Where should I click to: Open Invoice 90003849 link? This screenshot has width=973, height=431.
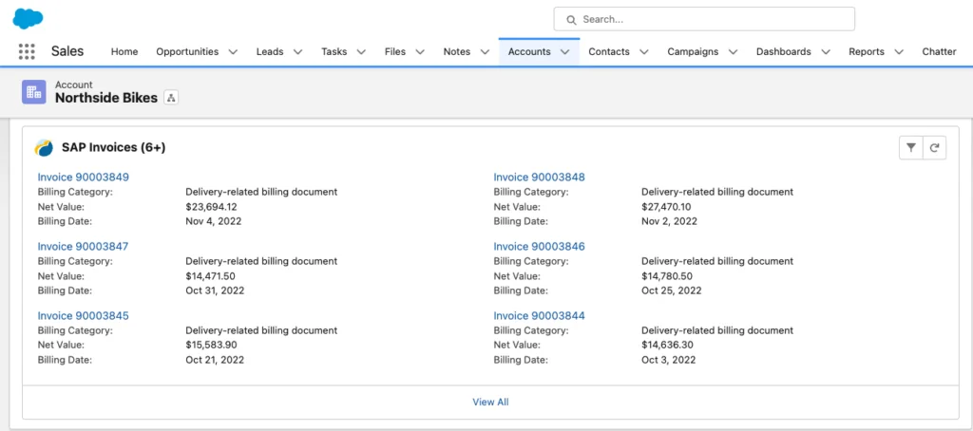pyautogui.click(x=84, y=178)
